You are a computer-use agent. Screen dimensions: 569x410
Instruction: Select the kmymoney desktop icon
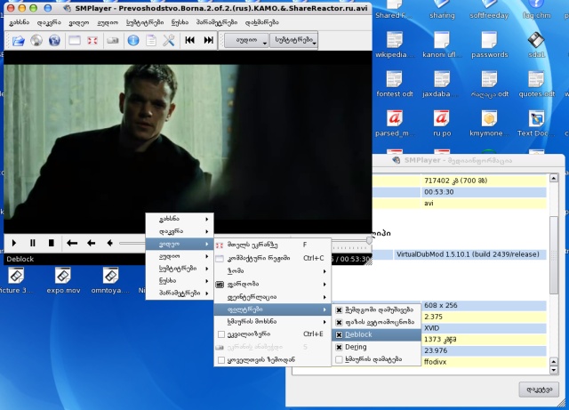[x=489, y=124]
